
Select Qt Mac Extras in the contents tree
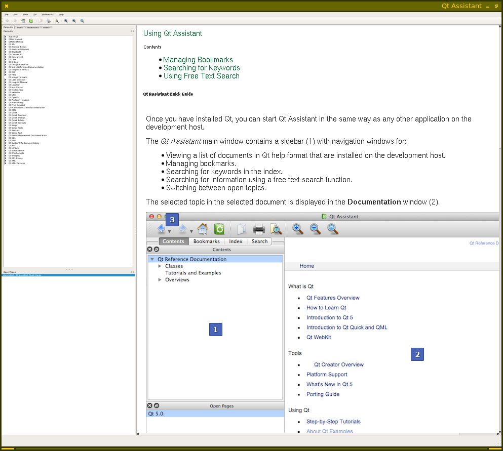pyautogui.click(x=16, y=88)
